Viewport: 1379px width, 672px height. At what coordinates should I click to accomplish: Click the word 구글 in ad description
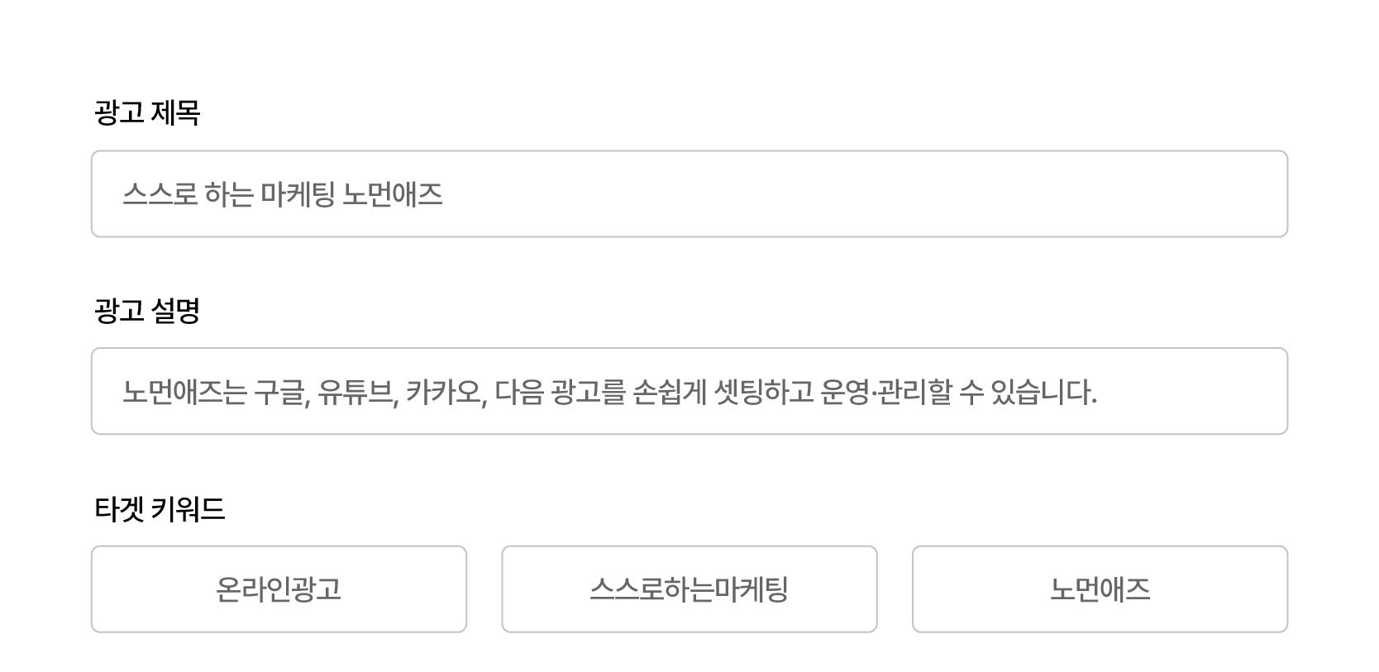pos(280,392)
